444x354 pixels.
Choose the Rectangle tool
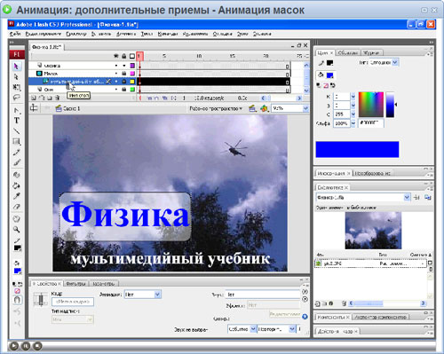click(x=16, y=141)
